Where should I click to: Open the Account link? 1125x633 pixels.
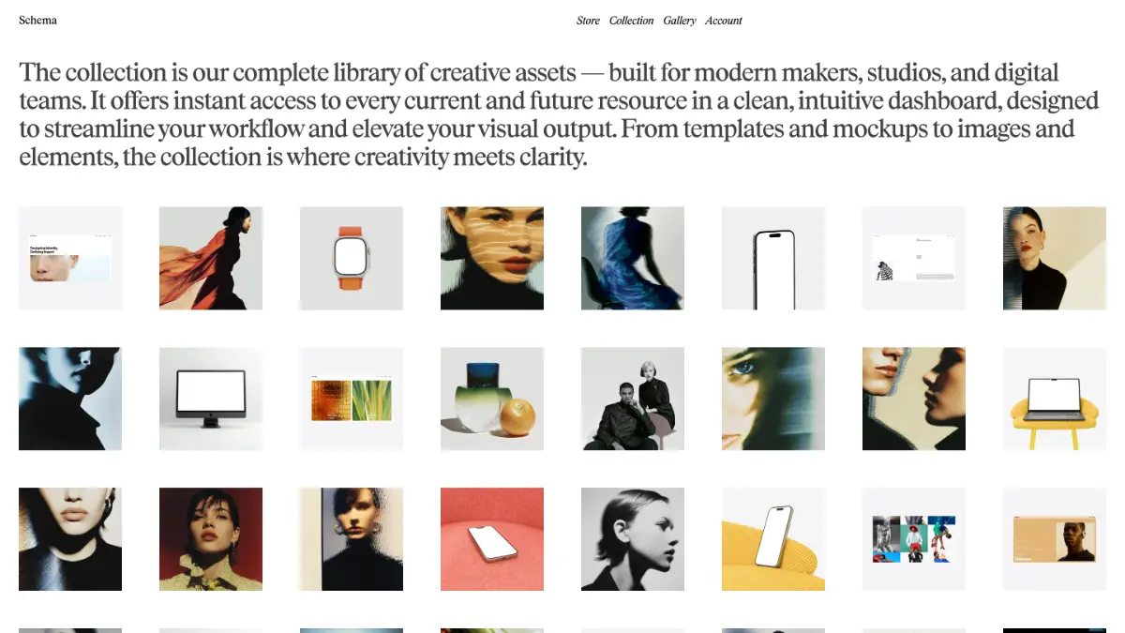724,21
